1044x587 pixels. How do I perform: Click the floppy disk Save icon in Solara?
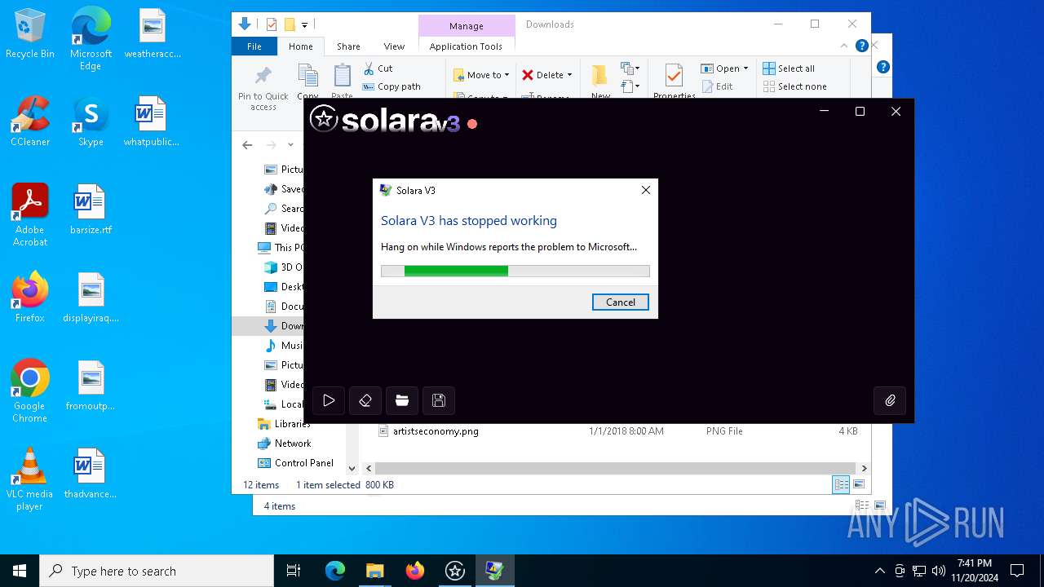point(439,400)
